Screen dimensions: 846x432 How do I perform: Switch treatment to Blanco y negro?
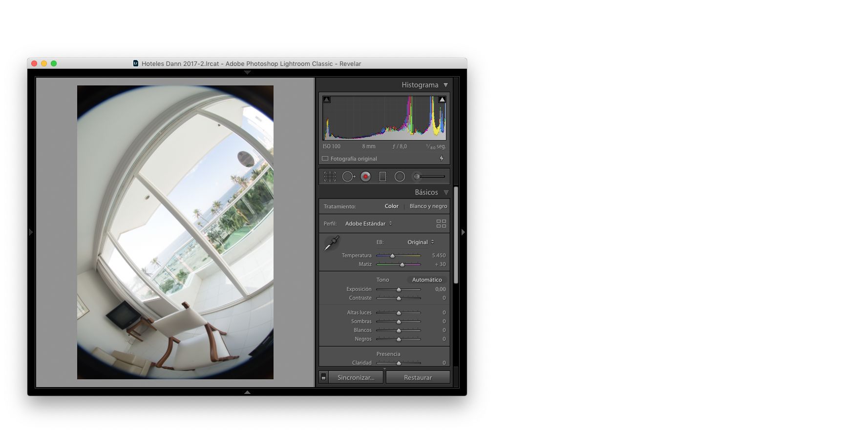point(428,206)
